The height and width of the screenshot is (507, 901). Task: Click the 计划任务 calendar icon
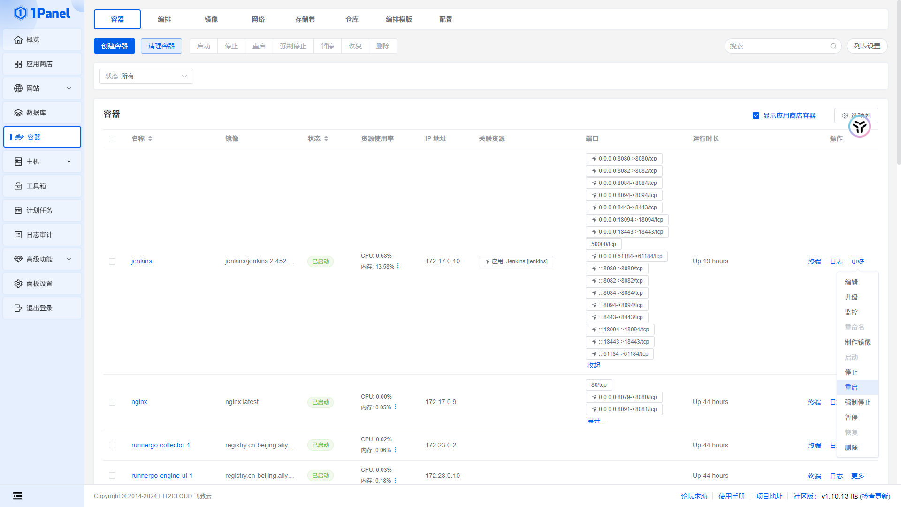[x=18, y=210]
